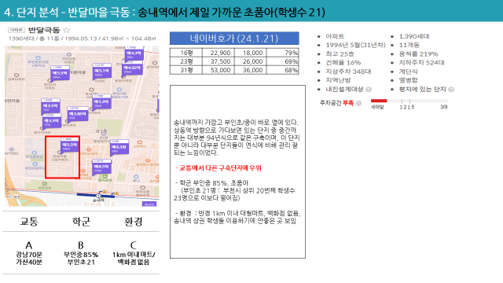
Task: Click the 1994년 5월(31년차) bullet item
Action: click(355, 45)
